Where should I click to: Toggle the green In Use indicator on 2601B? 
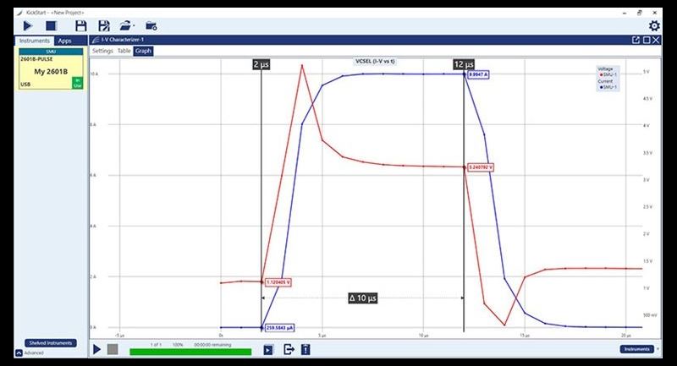78,82
